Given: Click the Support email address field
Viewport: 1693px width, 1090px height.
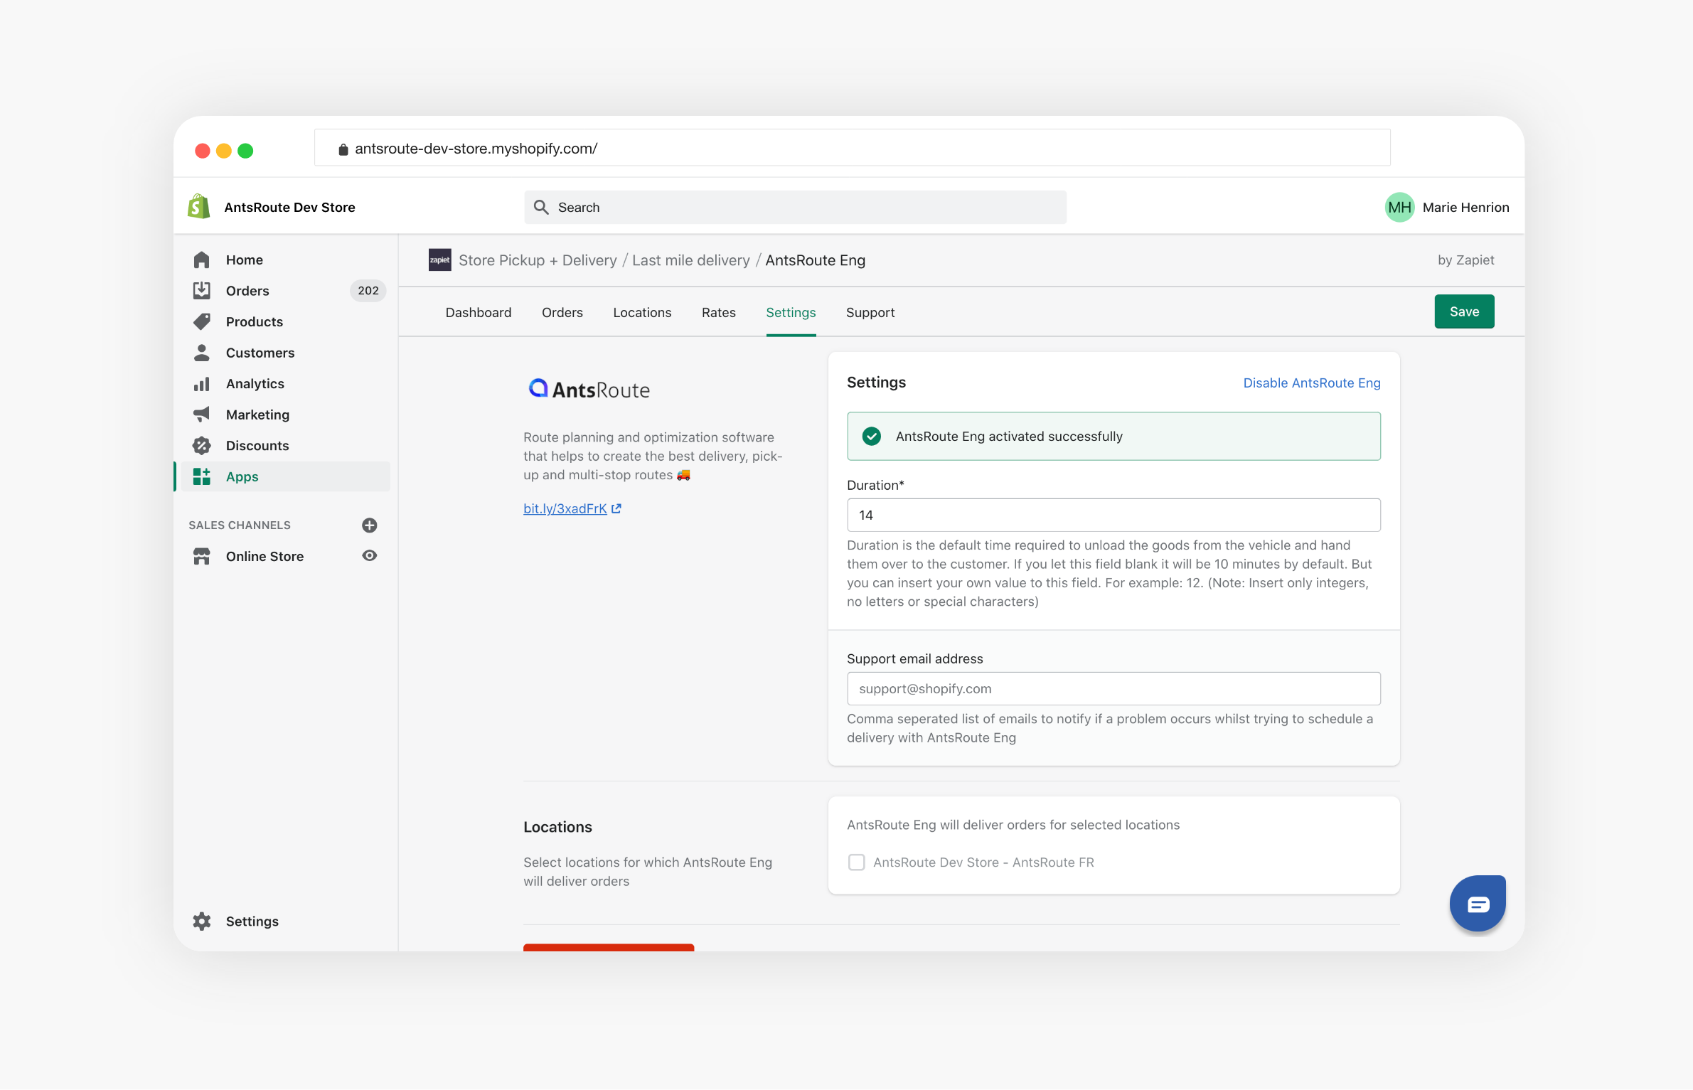Looking at the screenshot, I should (x=1113, y=689).
